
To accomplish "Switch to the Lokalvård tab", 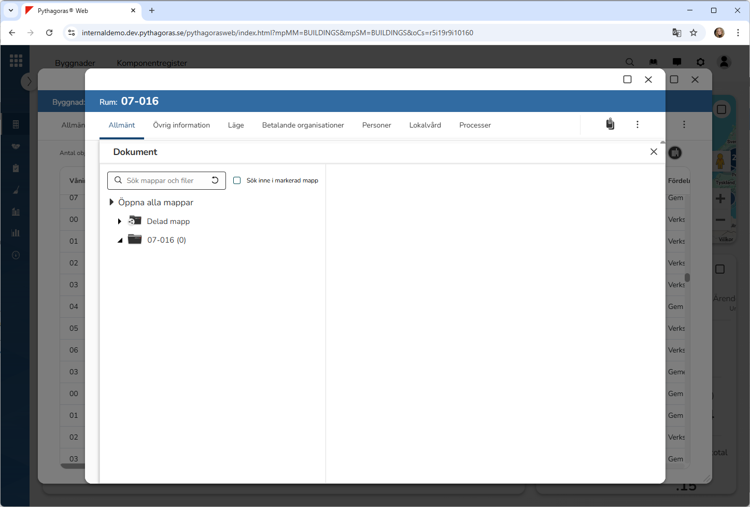I will click(x=424, y=125).
